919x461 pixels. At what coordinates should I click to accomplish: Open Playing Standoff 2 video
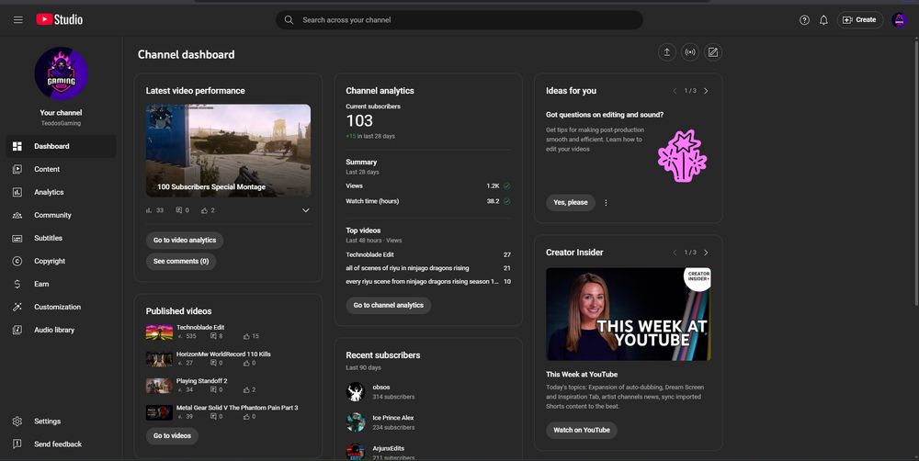point(201,381)
